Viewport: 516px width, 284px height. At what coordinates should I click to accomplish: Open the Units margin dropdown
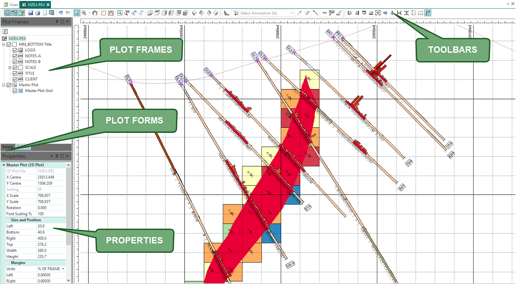(x=63, y=268)
